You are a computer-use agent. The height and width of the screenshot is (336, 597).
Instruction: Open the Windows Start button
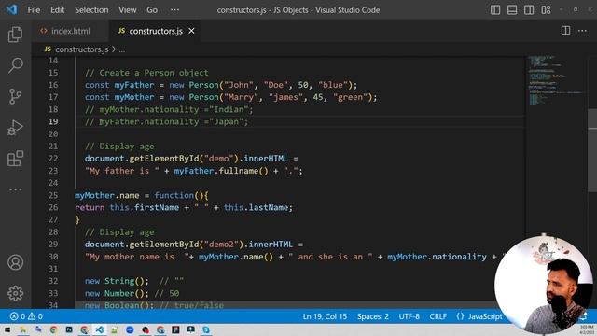click(7, 329)
